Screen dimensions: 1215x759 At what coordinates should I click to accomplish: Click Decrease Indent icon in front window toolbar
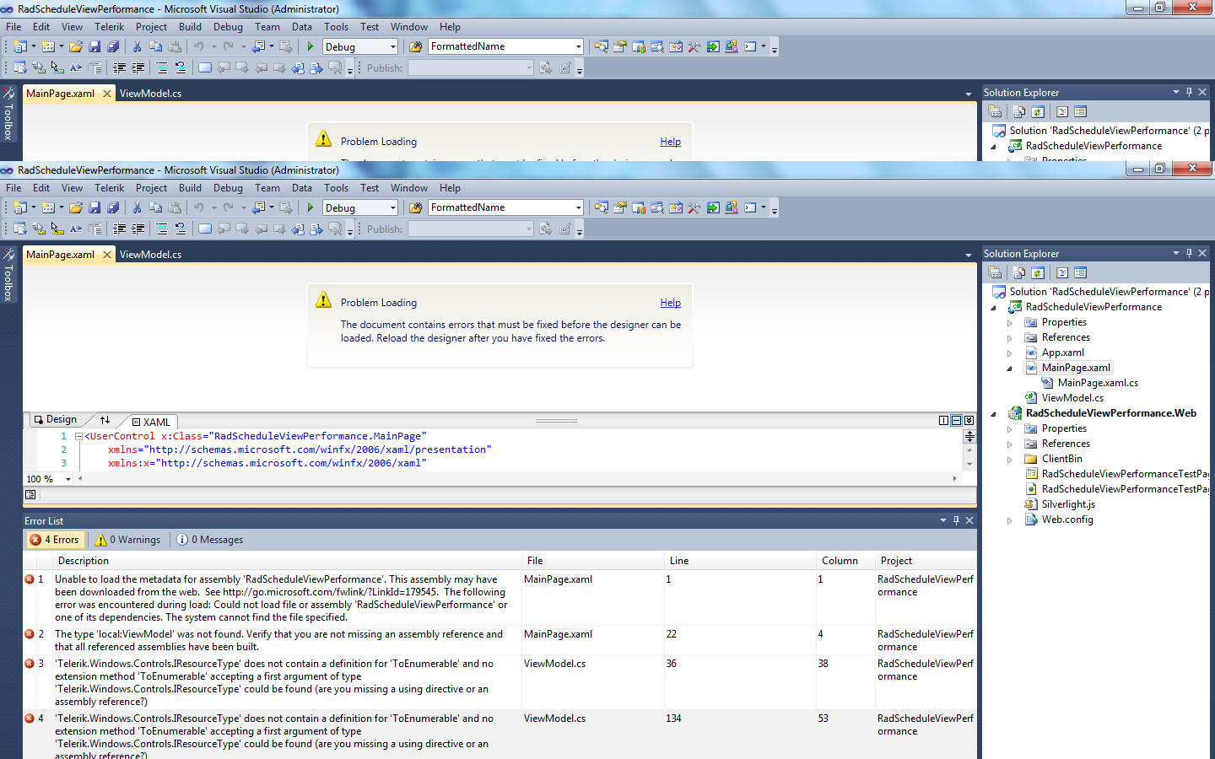pos(119,229)
